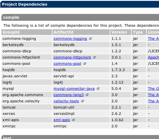Image resolution: width=159 pixels, height=139 pixels.
Task: Follow the xml-apis artifact link
Action: (x=62, y=120)
